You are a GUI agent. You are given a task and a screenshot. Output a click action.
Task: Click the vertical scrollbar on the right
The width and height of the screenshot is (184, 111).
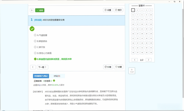click(x=183, y=53)
